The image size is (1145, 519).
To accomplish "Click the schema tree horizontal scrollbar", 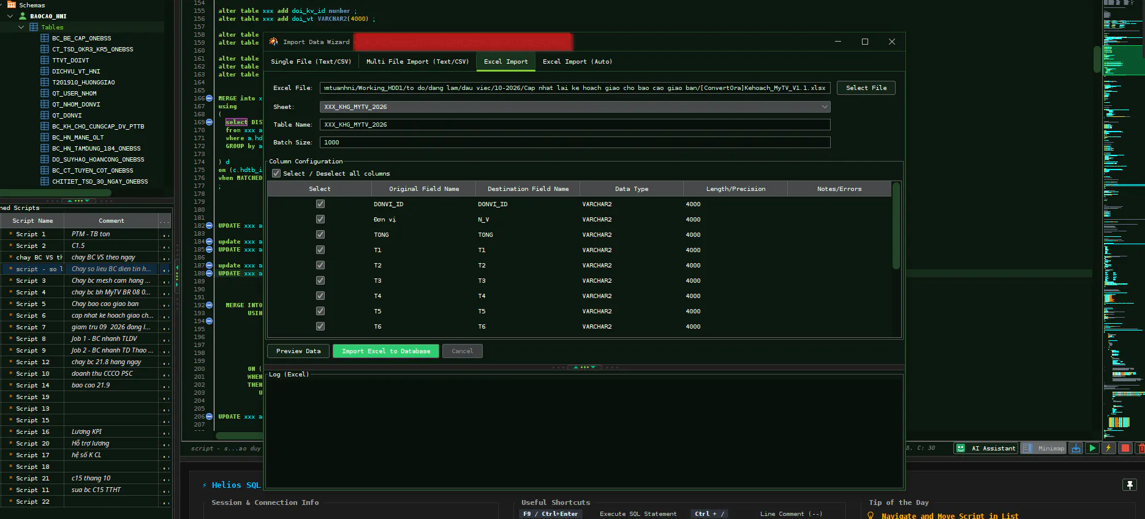I will tap(56, 193).
